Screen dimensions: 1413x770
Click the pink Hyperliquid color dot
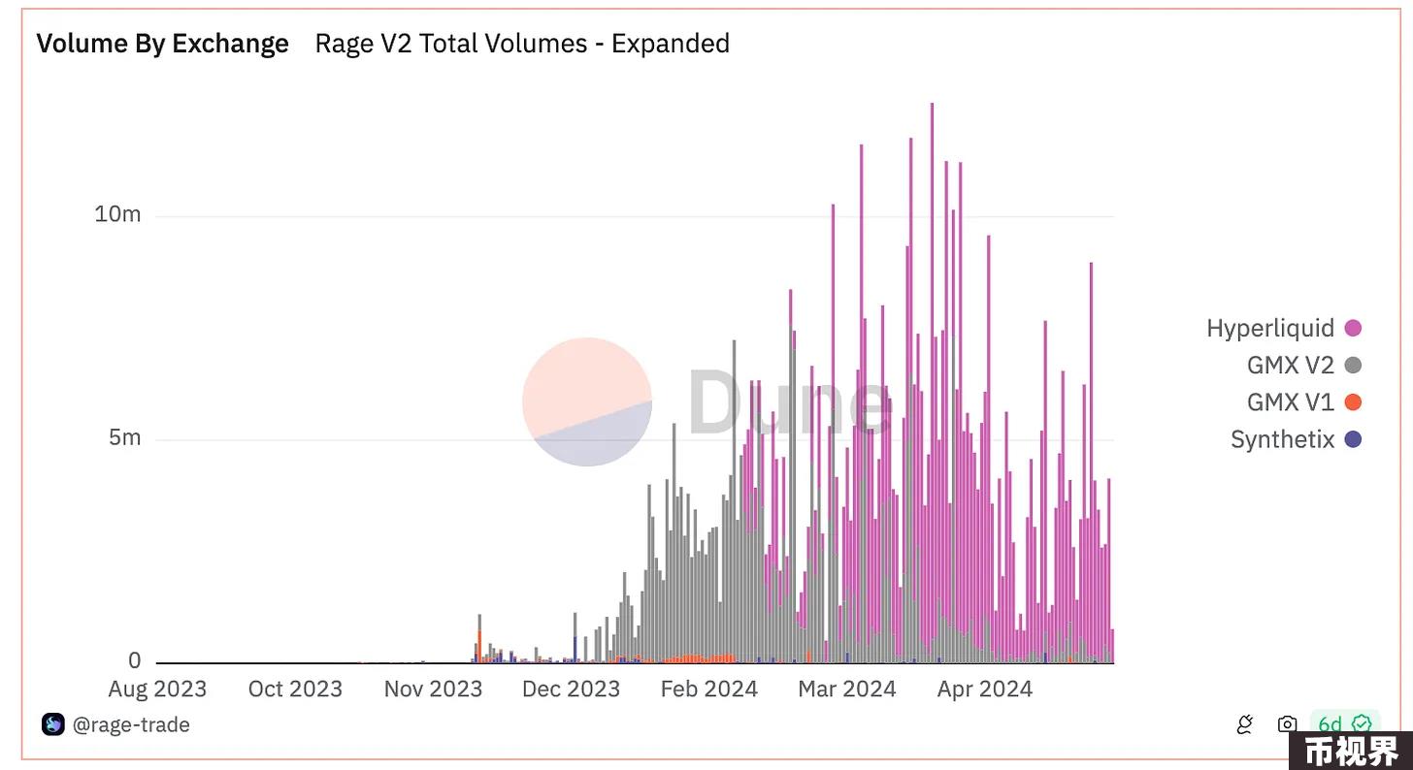tap(1353, 328)
